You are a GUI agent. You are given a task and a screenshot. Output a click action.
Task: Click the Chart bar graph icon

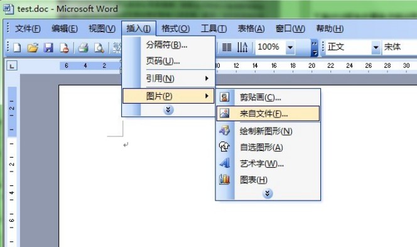[224, 179]
